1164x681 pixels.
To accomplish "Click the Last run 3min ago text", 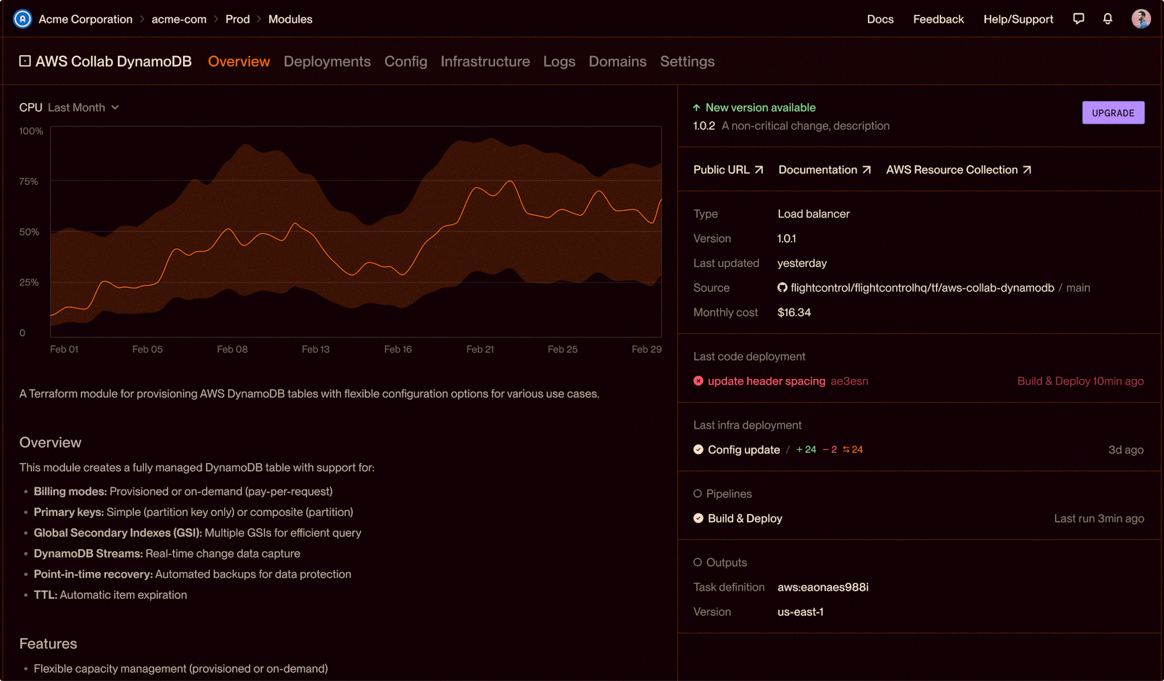I will [1099, 518].
